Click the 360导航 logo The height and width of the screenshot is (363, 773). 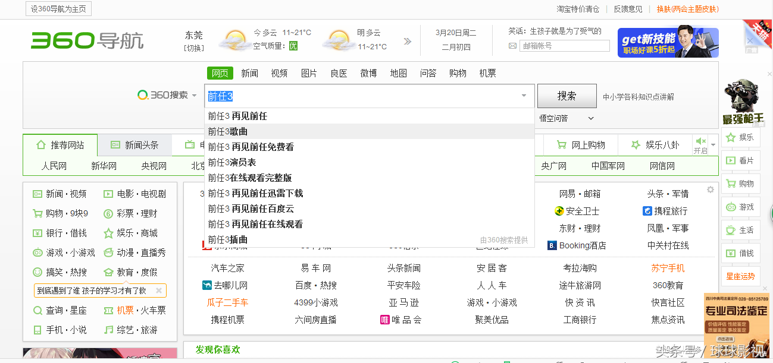click(x=87, y=41)
